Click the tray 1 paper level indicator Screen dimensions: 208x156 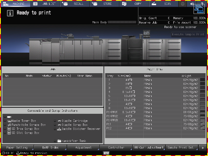[202, 80]
